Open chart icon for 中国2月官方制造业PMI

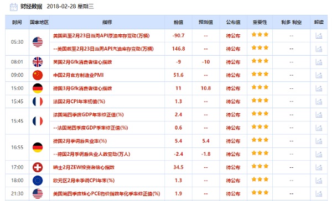tap(319, 75)
